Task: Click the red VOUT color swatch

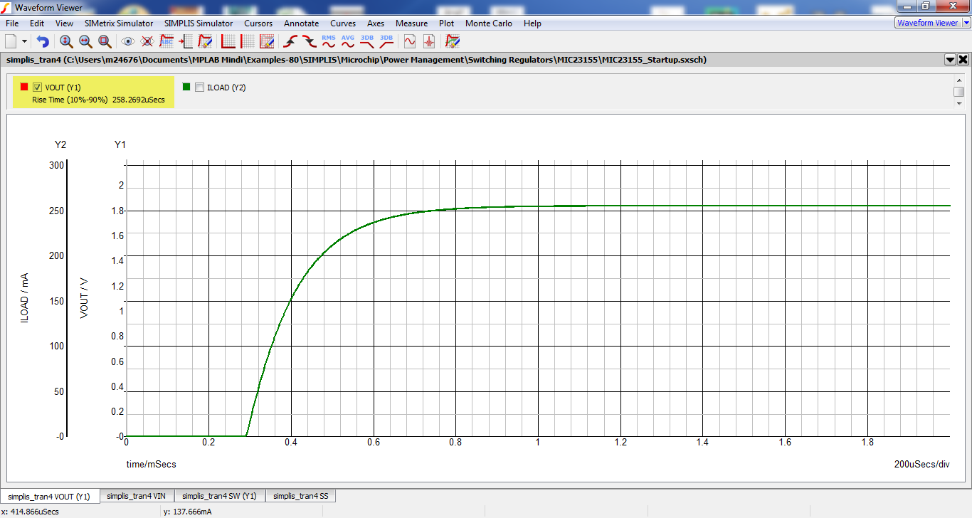Action: (x=24, y=87)
